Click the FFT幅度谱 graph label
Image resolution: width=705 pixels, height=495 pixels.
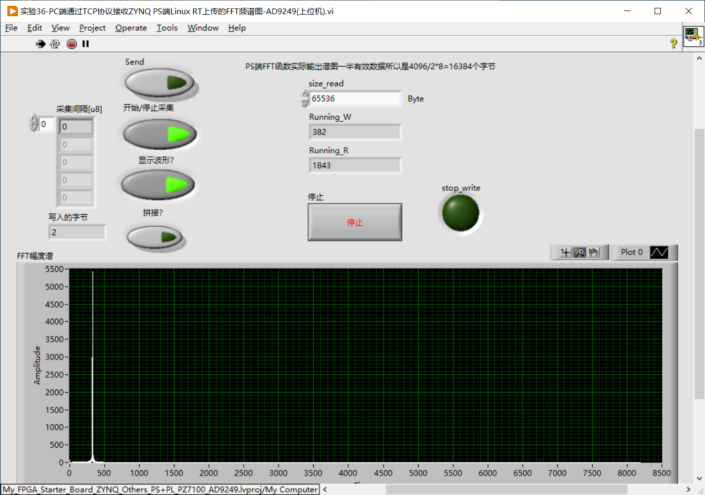pyautogui.click(x=35, y=256)
